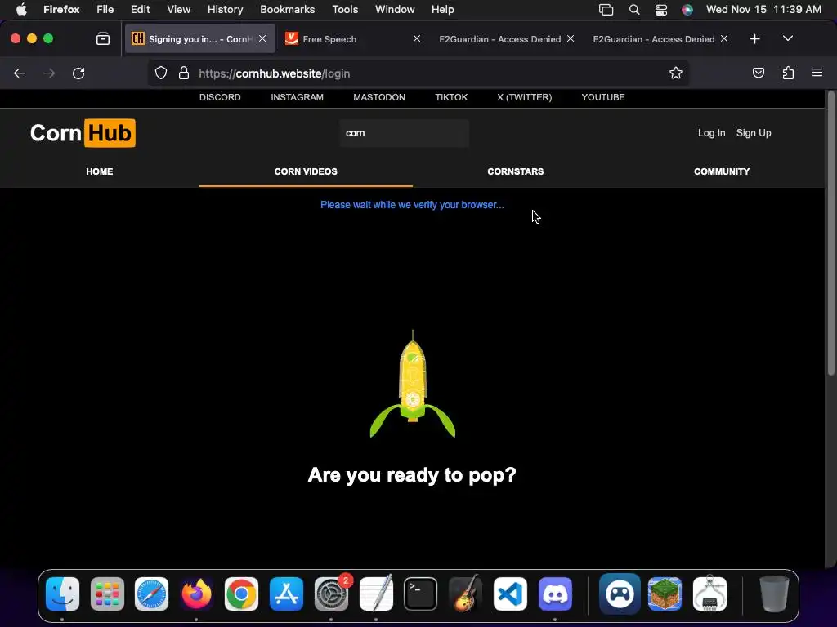Click the Stage Manager windows menu bar icon
The width and height of the screenshot is (837, 627).
click(x=606, y=10)
